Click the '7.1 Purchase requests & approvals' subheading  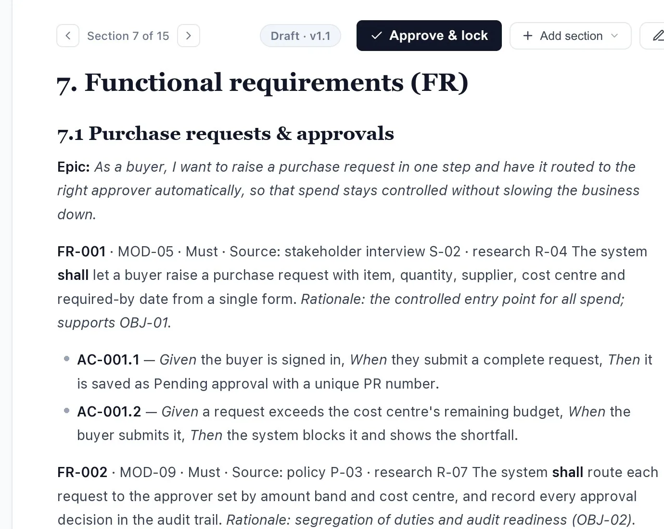tap(226, 133)
